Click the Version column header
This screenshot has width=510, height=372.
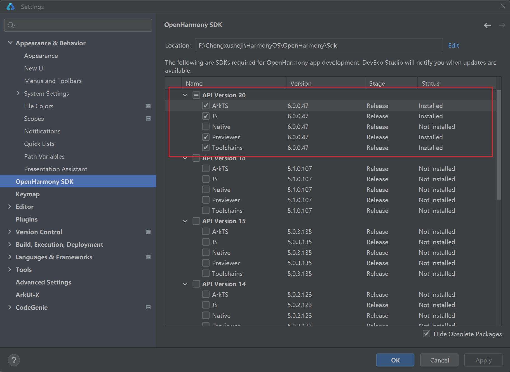(x=326, y=83)
